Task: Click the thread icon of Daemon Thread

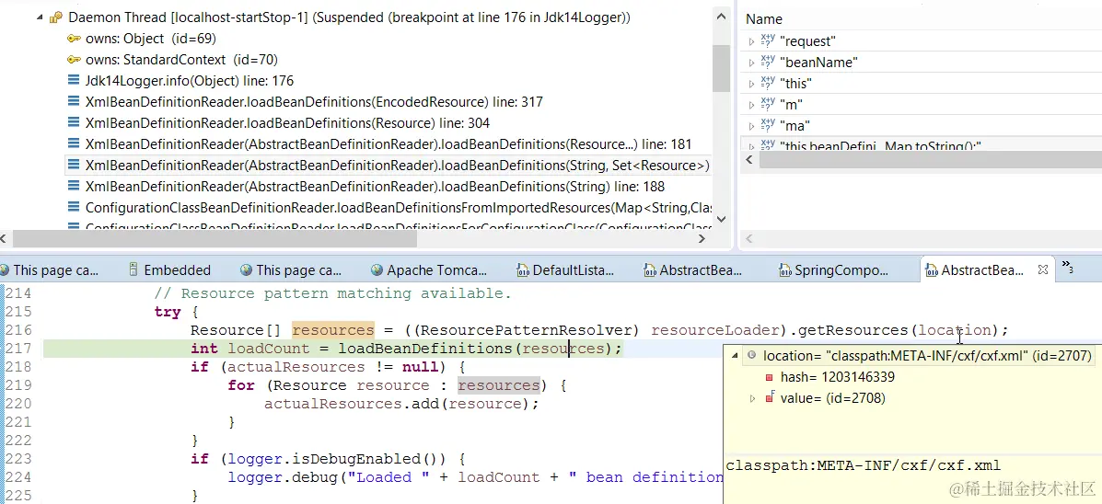Action: coord(56,18)
